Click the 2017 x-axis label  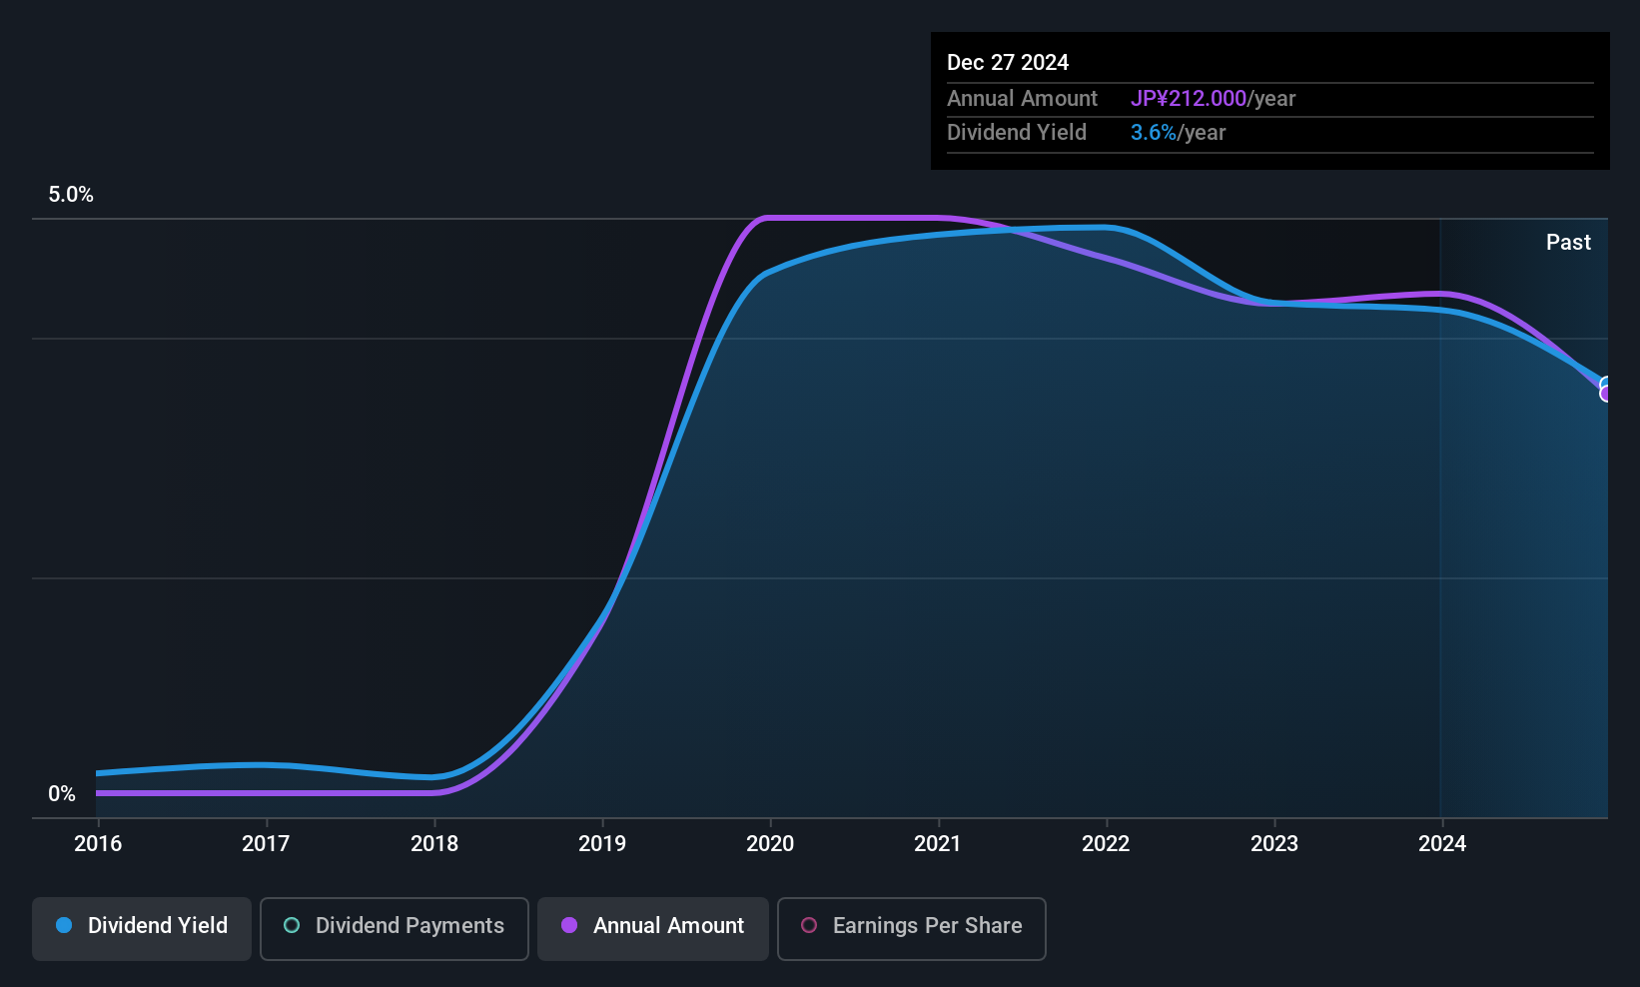click(x=266, y=844)
